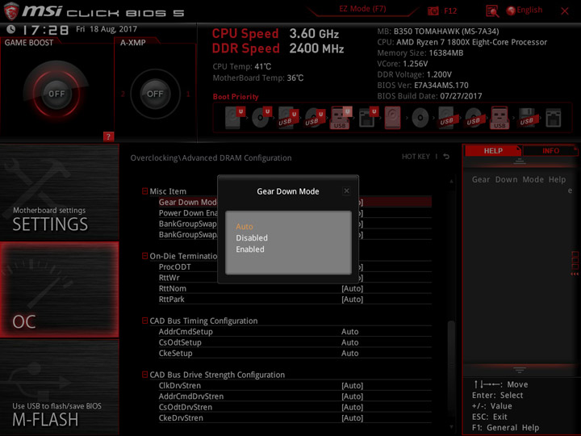Image resolution: width=581 pixels, height=436 pixels.
Task: Open the BIOS search magnifier icon
Action: [492, 11]
